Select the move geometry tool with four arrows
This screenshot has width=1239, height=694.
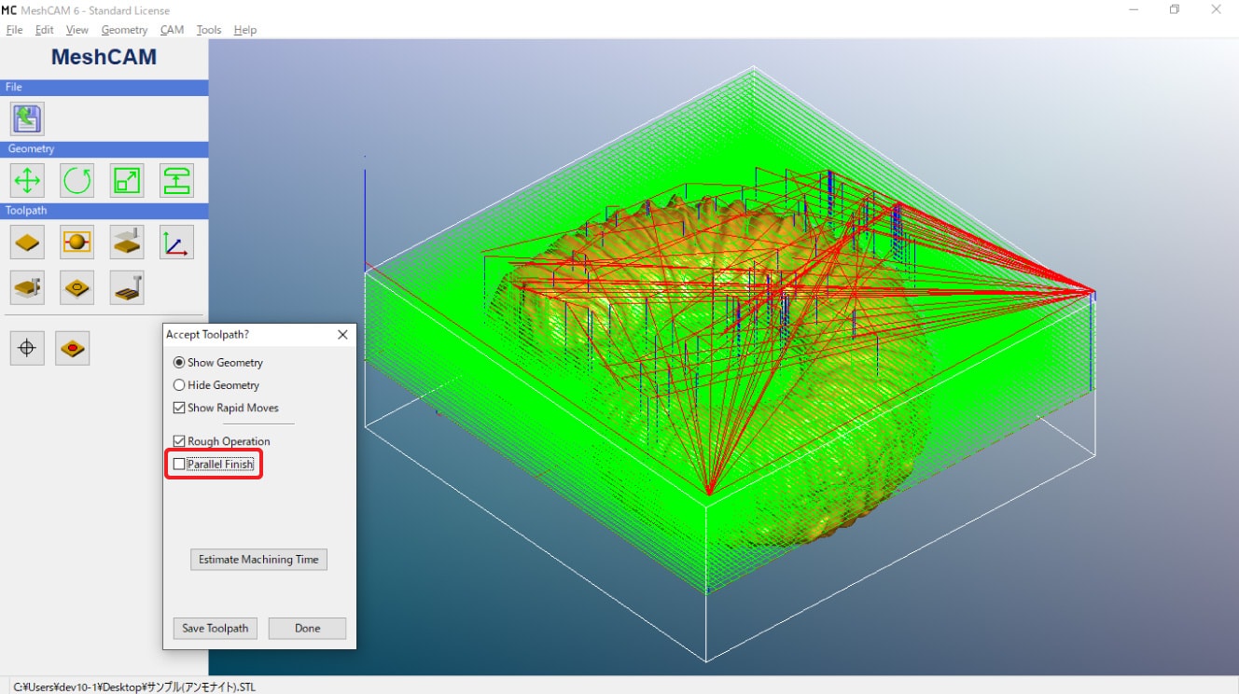(x=27, y=180)
